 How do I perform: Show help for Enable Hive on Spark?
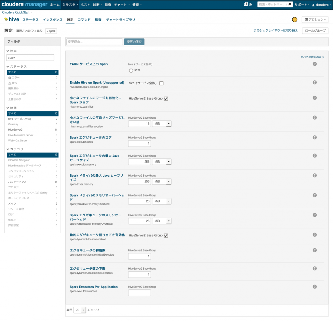pos(315,82)
